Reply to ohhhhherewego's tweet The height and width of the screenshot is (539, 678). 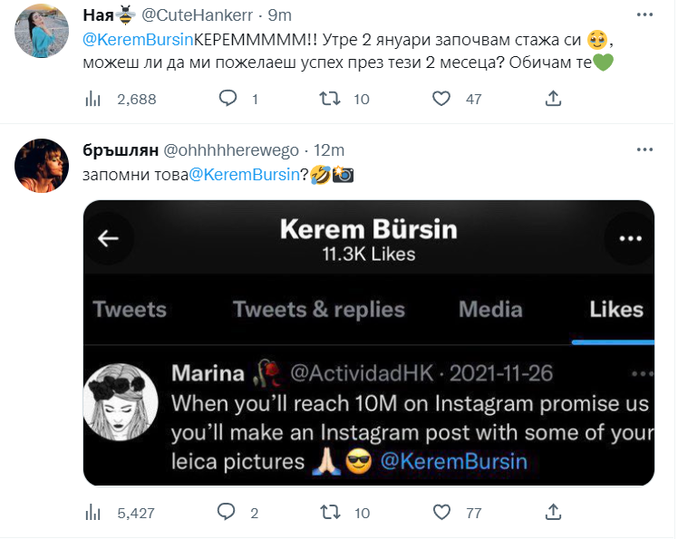pyautogui.click(x=228, y=514)
